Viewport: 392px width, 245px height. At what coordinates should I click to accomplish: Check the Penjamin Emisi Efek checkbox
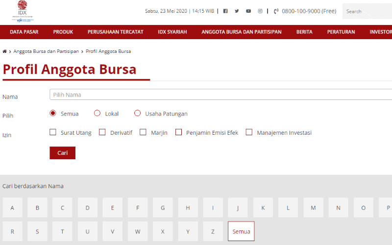(178, 132)
